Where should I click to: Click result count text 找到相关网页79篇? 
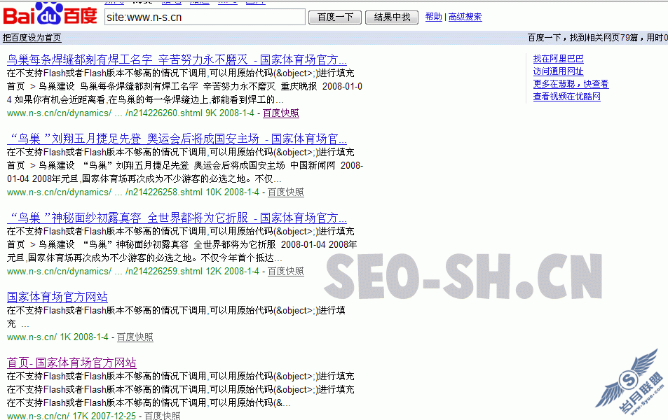[604, 38]
